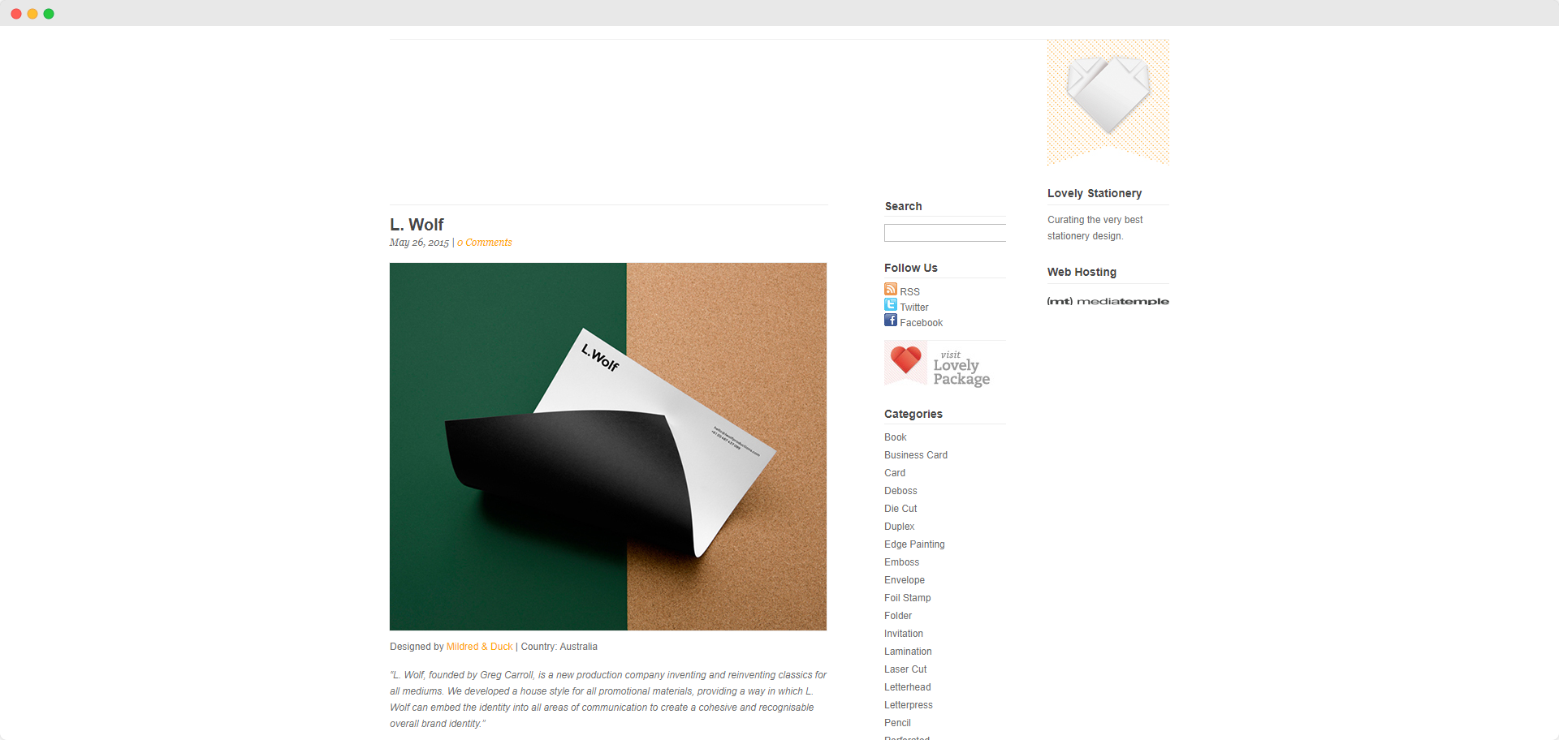Screen dimensions: 1559x740
Task: Open the Envelope category
Action: click(x=905, y=580)
